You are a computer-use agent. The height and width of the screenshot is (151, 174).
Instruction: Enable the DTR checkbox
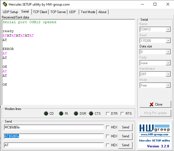pyautogui.click(x=108, y=114)
